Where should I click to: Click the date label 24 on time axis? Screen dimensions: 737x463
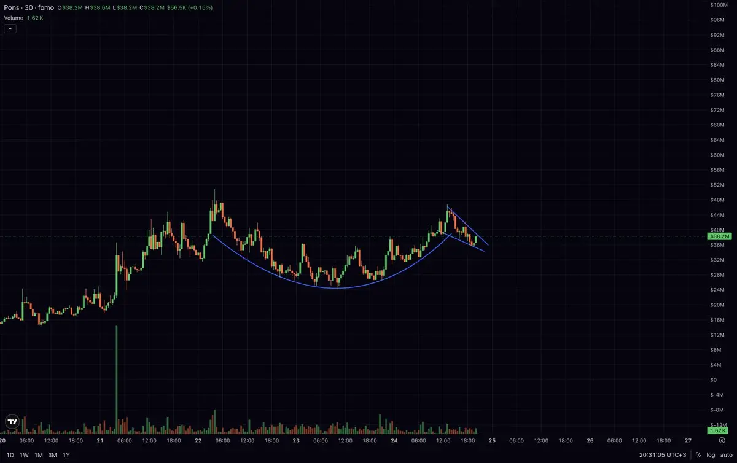coord(394,440)
